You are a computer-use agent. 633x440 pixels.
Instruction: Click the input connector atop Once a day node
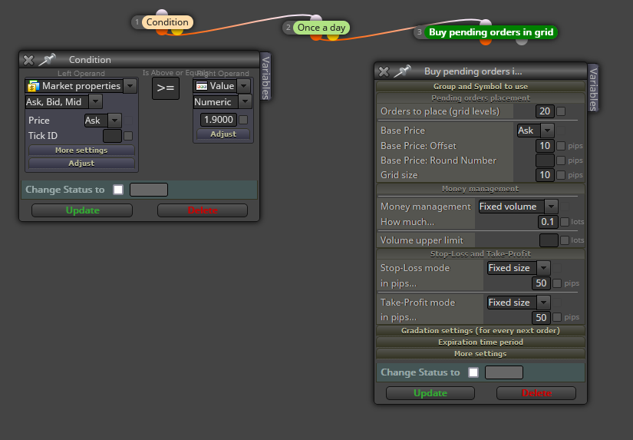[316, 18]
